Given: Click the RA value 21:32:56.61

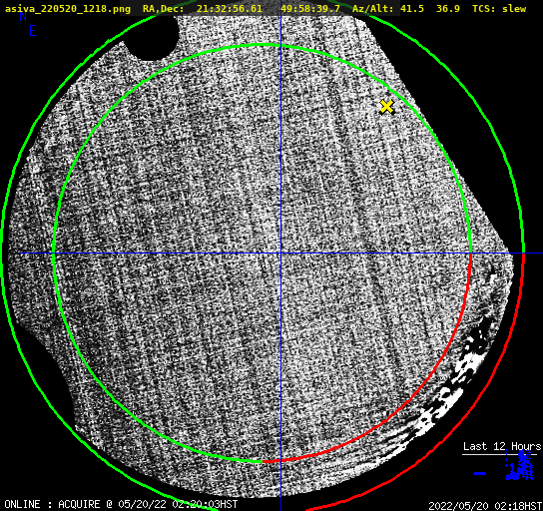Looking at the screenshot, I should (x=230, y=9).
